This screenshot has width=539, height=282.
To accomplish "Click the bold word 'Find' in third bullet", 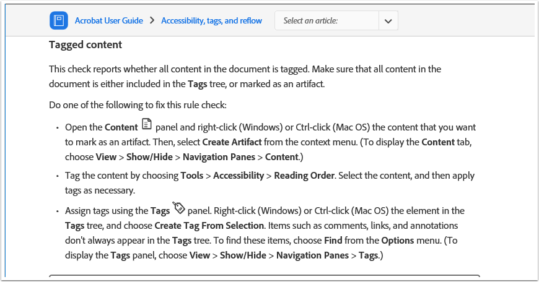I will pyautogui.click(x=333, y=241).
